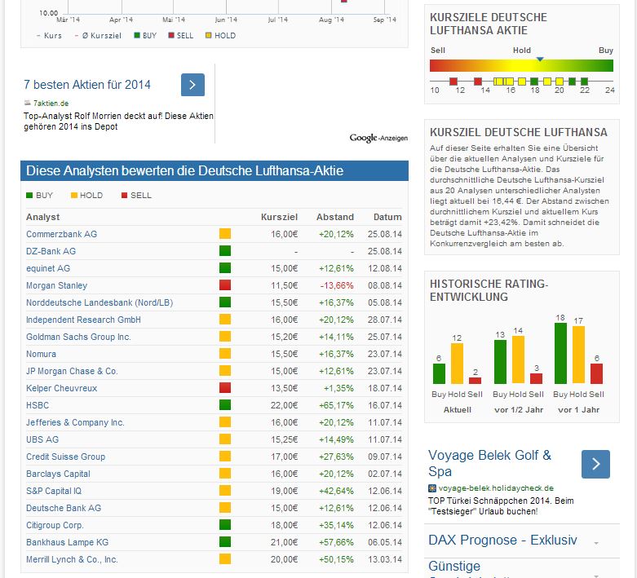Click Barclays Capital yellow rating square

(224, 473)
